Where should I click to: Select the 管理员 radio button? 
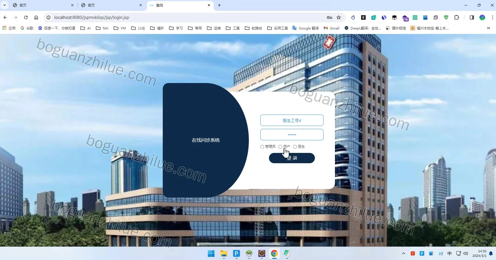point(262,147)
